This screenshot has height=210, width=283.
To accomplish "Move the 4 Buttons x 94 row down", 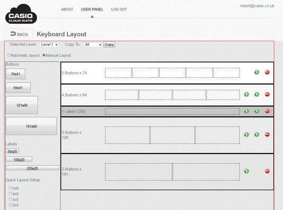I will [x=257, y=94].
